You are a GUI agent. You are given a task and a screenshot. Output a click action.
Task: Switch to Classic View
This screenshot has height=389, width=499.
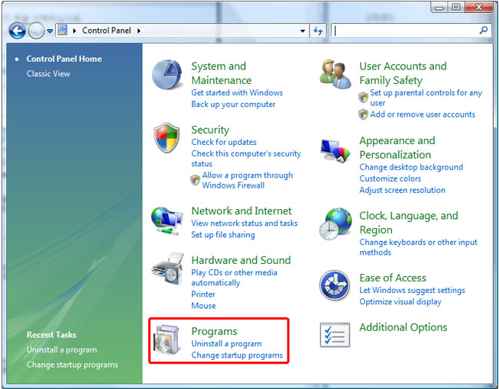coord(48,74)
